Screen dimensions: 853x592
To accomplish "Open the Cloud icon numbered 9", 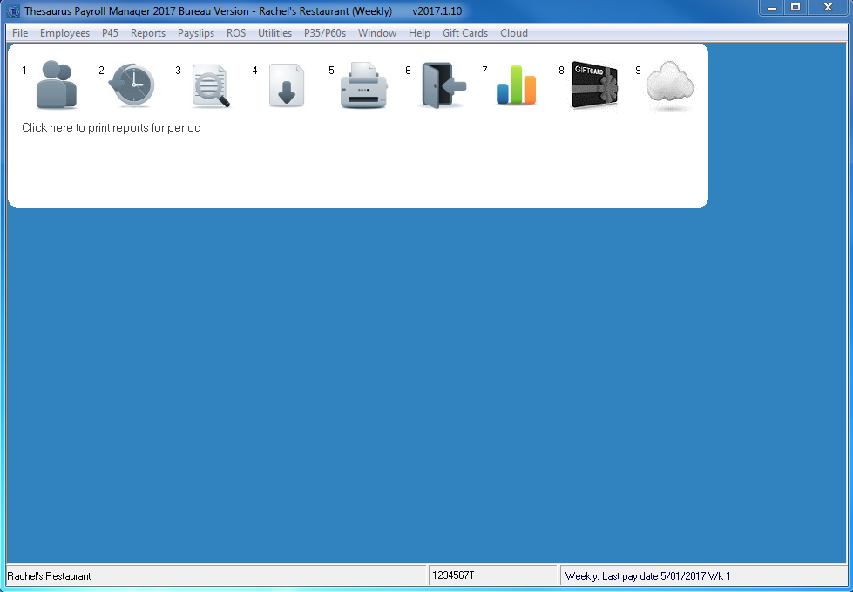I will pos(670,86).
